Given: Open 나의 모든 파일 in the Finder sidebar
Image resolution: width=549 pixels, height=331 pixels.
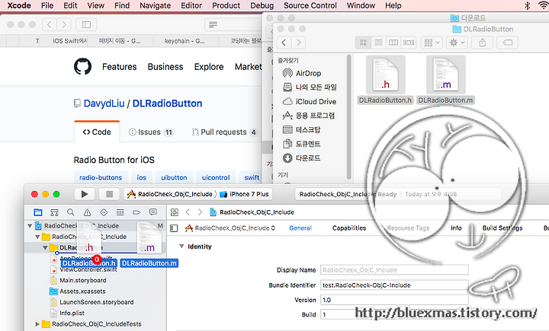Looking at the screenshot, I should [x=310, y=87].
